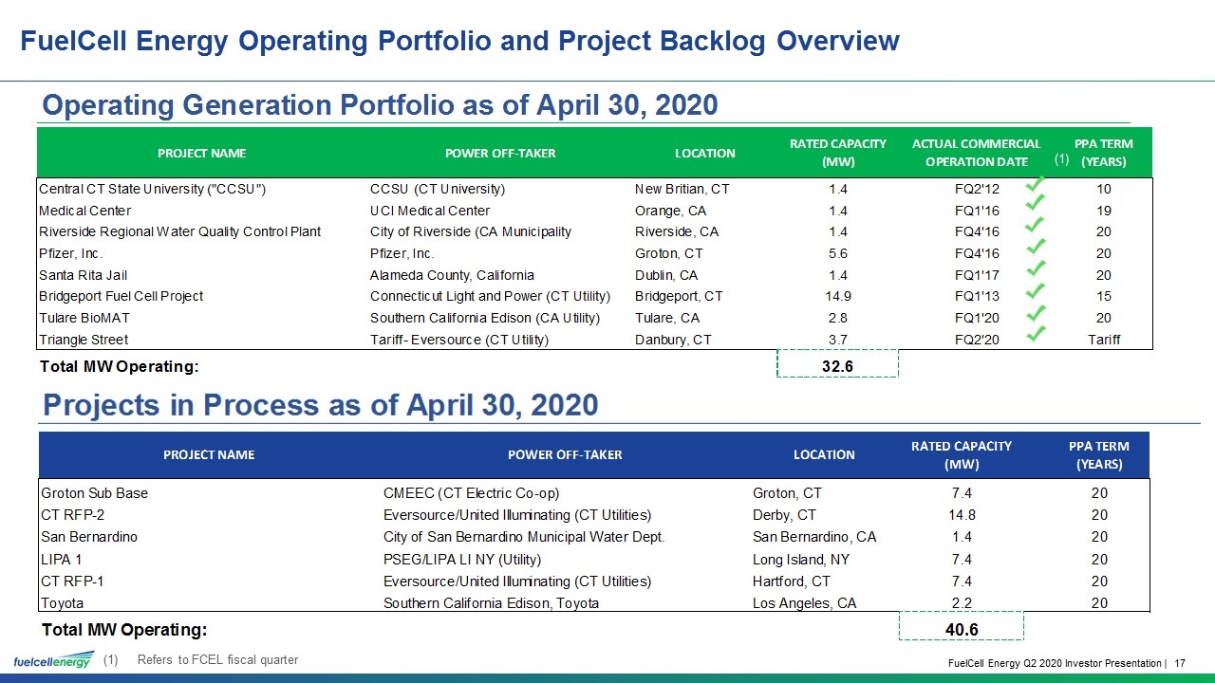The height and width of the screenshot is (683, 1215).
Task: Click the 14.8 rated capacity value
Action: 962,515
